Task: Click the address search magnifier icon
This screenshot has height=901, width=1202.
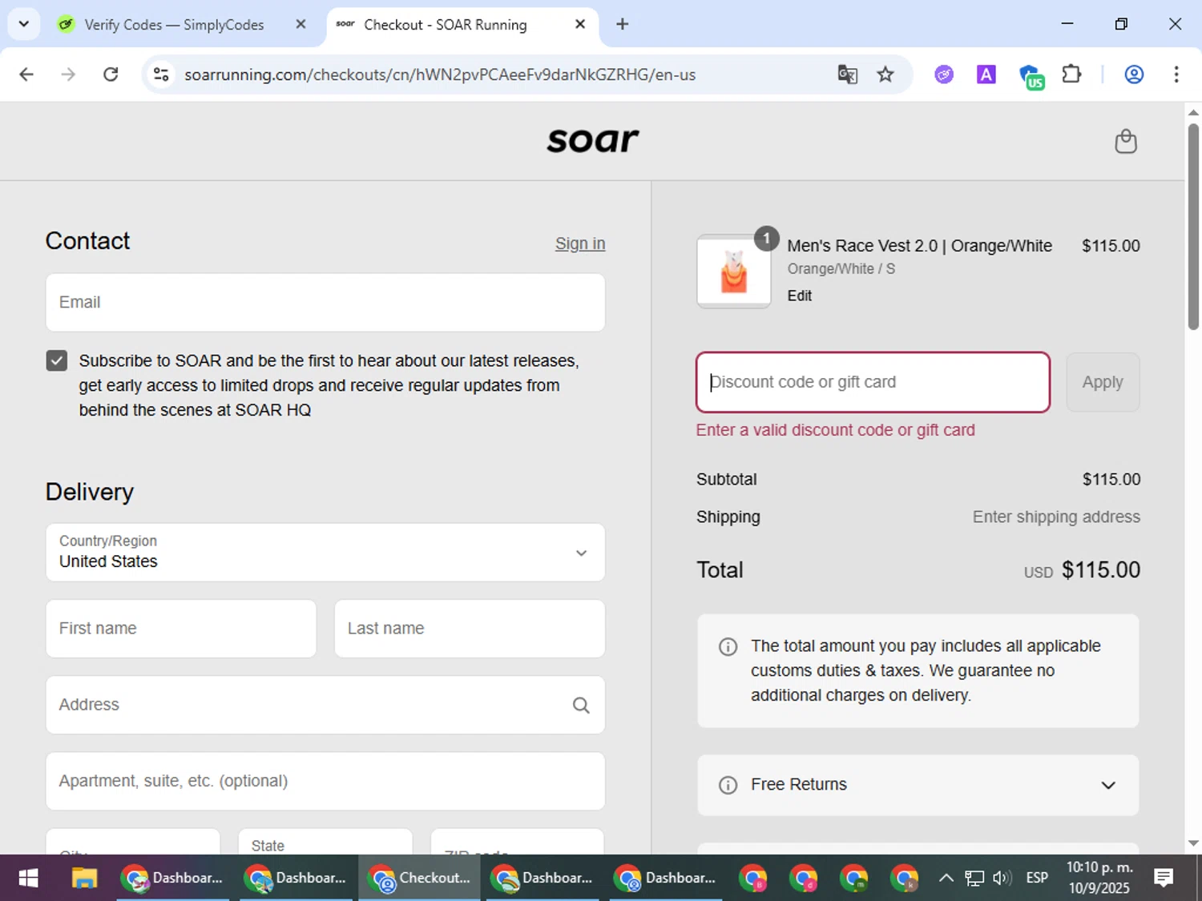Action: coord(581,705)
